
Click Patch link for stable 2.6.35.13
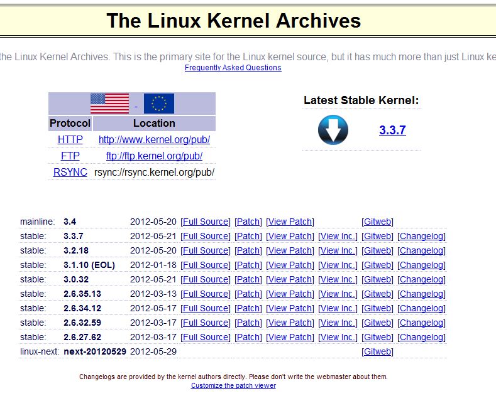[248, 294]
